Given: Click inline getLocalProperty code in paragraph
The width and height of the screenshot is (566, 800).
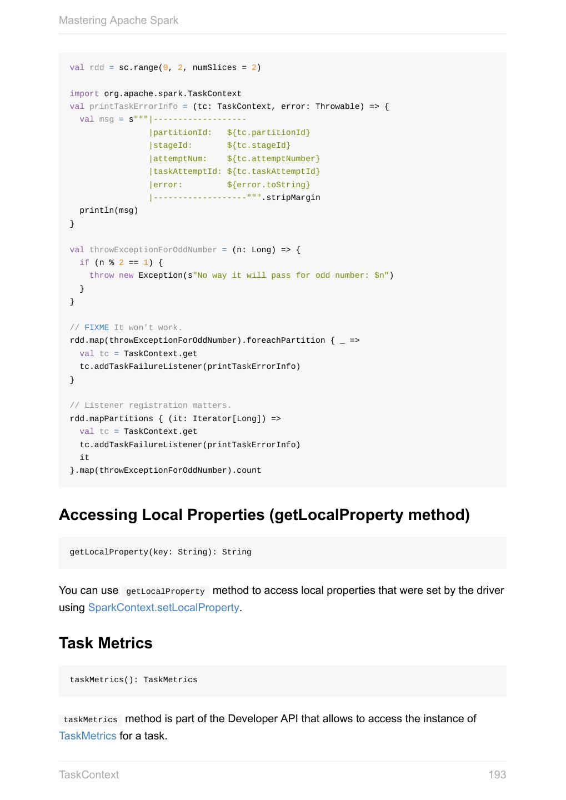Looking at the screenshot, I should pyautogui.click(x=166, y=591).
